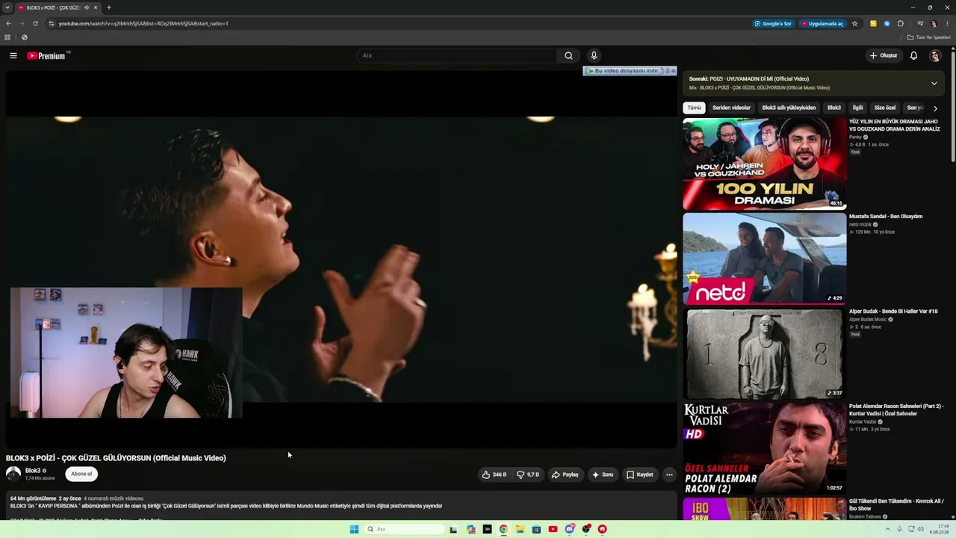Reload the page in Chrome
This screenshot has height=538, width=956.
pyautogui.click(x=35, y=23)
